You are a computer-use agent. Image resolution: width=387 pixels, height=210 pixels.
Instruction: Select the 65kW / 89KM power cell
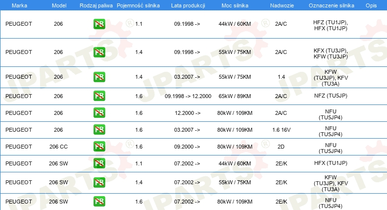tap(235, 96)
